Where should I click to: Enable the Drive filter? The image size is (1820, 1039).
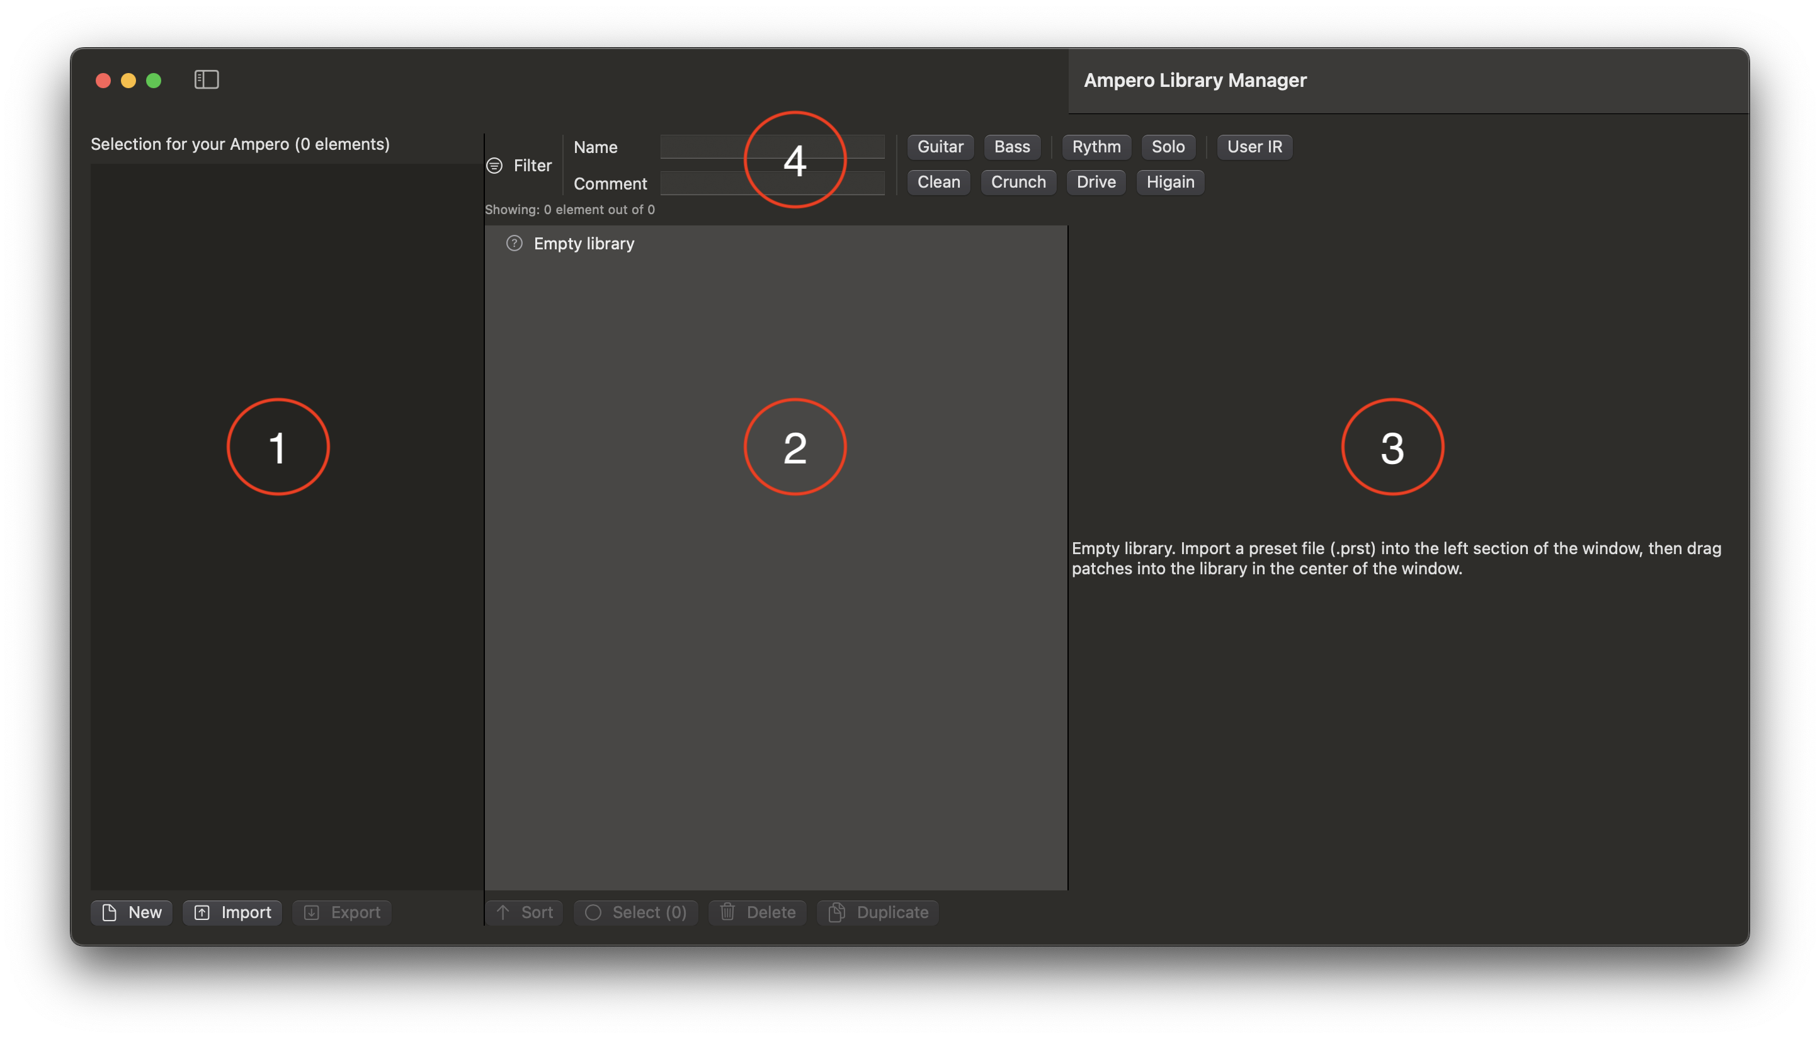point(1095,182)
